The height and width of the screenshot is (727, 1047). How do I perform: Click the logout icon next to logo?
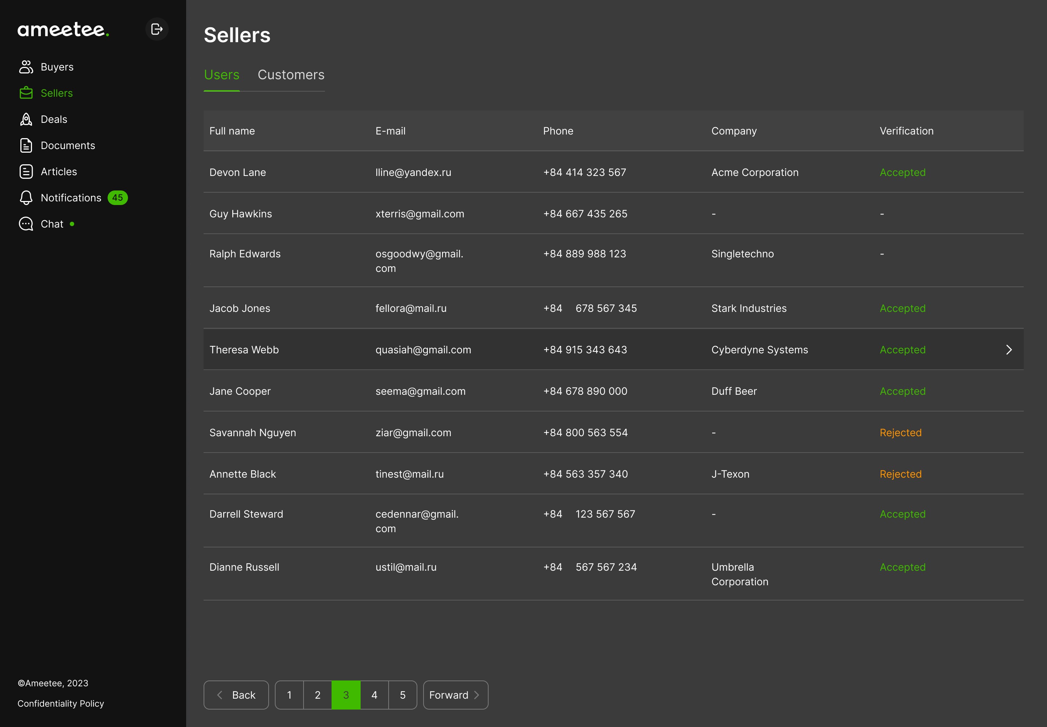pos(157,29)
